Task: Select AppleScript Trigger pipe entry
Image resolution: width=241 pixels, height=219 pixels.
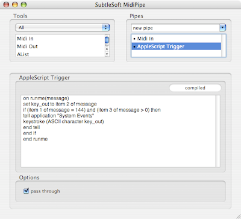Action: pos(177,46)
